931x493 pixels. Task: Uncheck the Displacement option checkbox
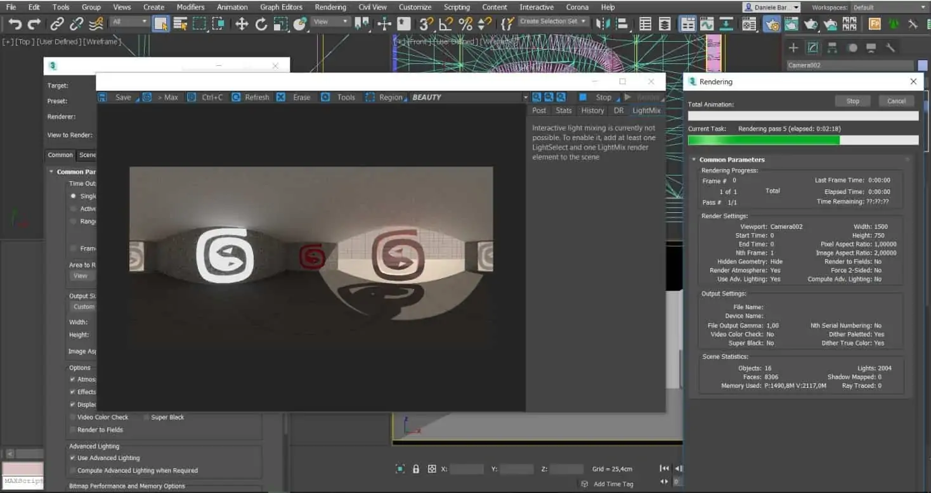(72, 404)
